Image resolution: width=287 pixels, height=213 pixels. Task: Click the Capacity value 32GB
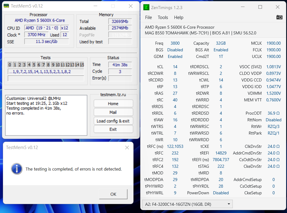[x=221, y=43]
